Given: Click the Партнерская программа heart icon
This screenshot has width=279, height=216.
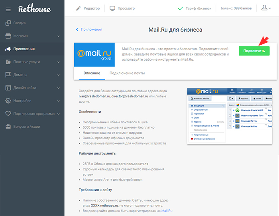Looking at the screenshot, I should (x=8, y=113).
